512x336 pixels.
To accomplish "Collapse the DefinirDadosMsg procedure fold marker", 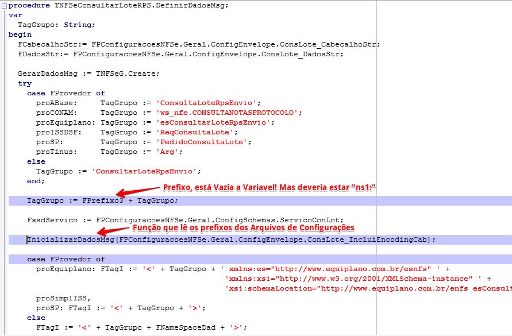I will 5,6.
